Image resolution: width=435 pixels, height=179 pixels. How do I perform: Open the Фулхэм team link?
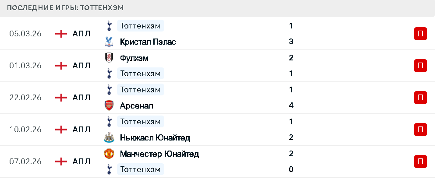pos(134,58)
